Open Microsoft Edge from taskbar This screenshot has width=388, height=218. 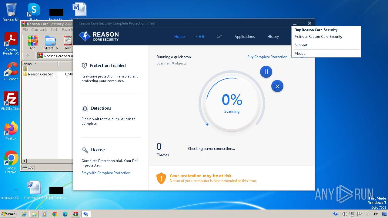point(65,214)
